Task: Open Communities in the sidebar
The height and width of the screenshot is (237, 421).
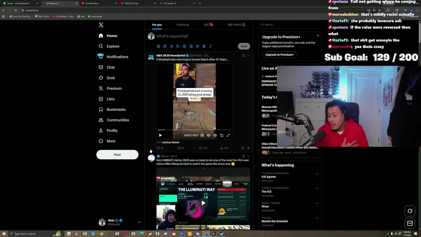Action: [114, 120]
